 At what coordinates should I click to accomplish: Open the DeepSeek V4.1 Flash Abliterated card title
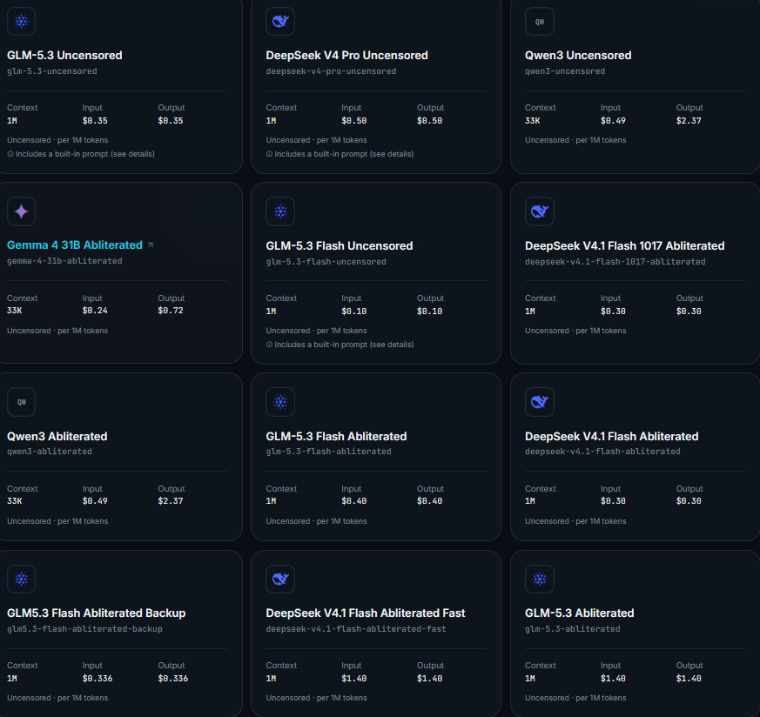coord(611,437)
